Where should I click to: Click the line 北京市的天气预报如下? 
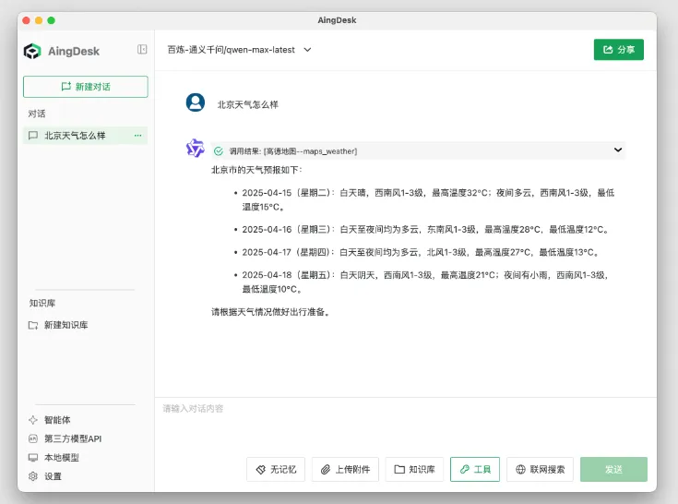click(256, 170)
